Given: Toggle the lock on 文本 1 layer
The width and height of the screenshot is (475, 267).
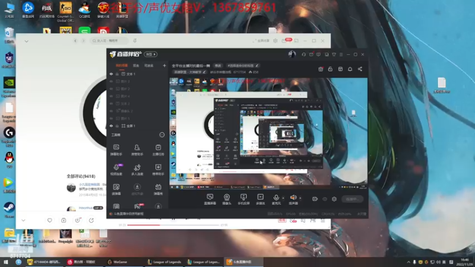Looking at the screenshot, I should coord(117,74).
